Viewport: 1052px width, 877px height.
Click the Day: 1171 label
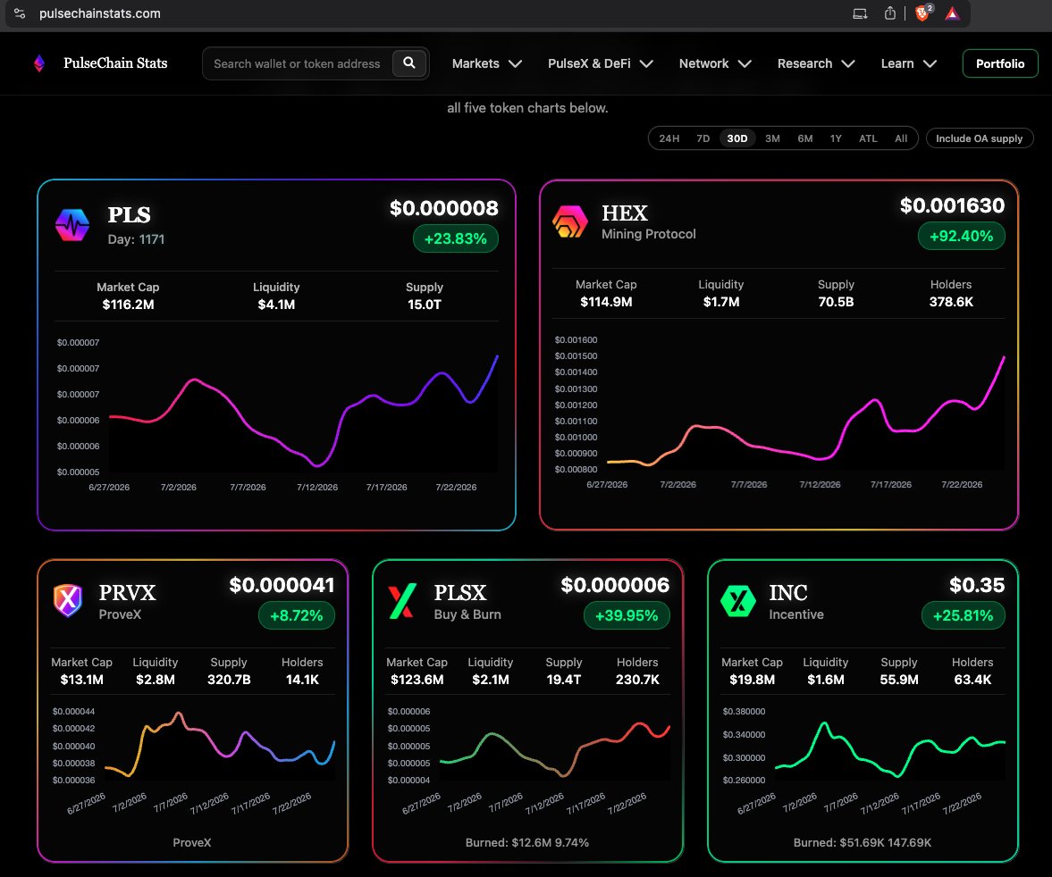pos(136,239)
